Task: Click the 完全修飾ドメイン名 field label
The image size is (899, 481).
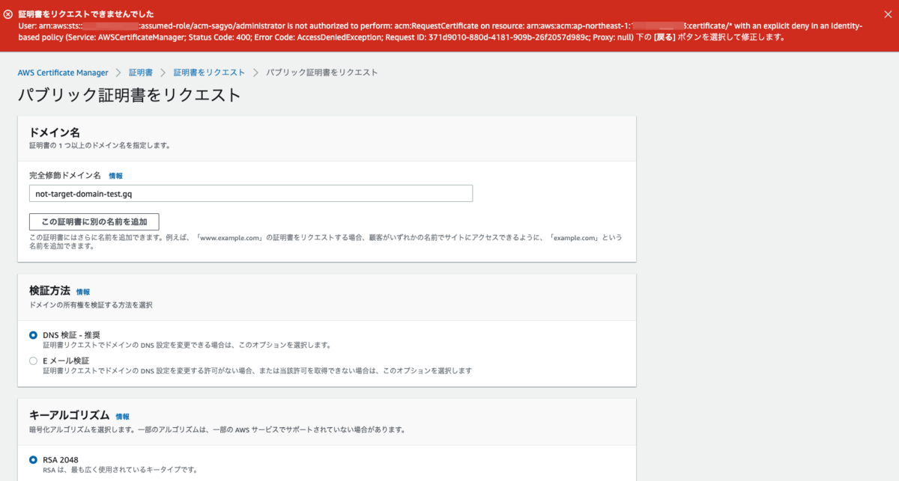Action: [65, 176]
